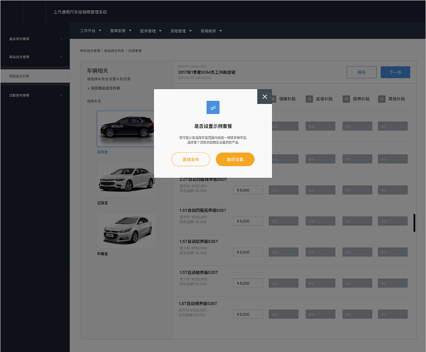Open the 配件管理 dropdown menu
426x352 pixels.
pos(151,31)
